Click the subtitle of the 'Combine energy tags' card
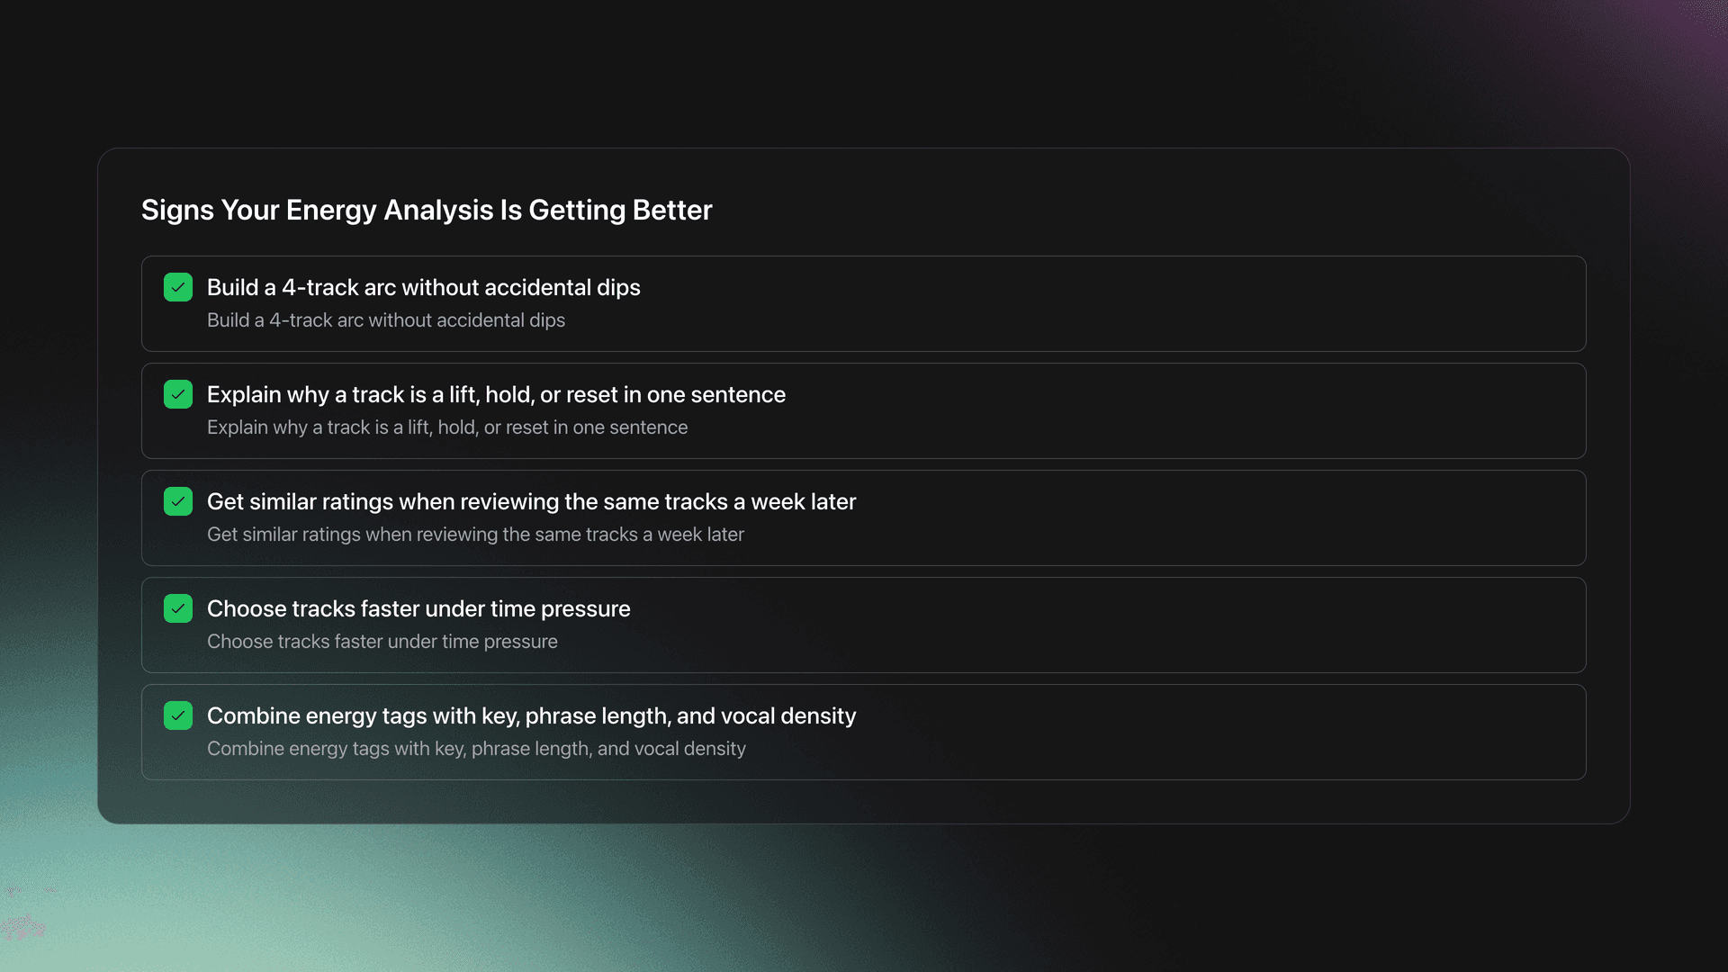Screen dimensions: 1728x972 click(476, 748)
